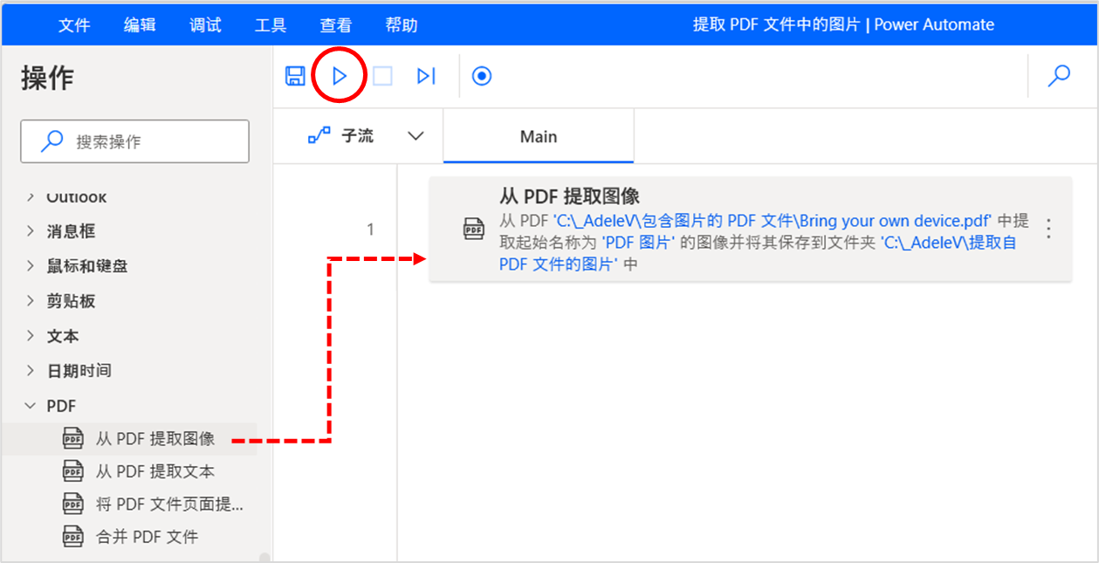Open the 文件 menu
Viewport: 1099px width, 563px height.
pyautogui.click(x=74, y=24)
